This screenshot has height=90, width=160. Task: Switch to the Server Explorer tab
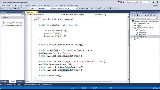[5, 82]
